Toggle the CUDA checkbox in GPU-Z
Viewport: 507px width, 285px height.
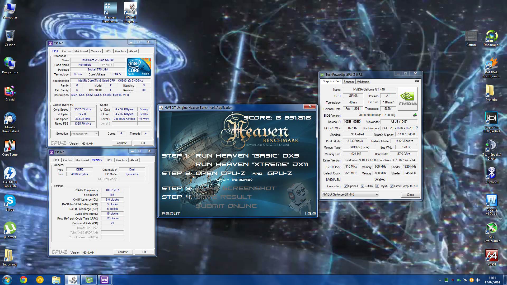click(362, 186)
